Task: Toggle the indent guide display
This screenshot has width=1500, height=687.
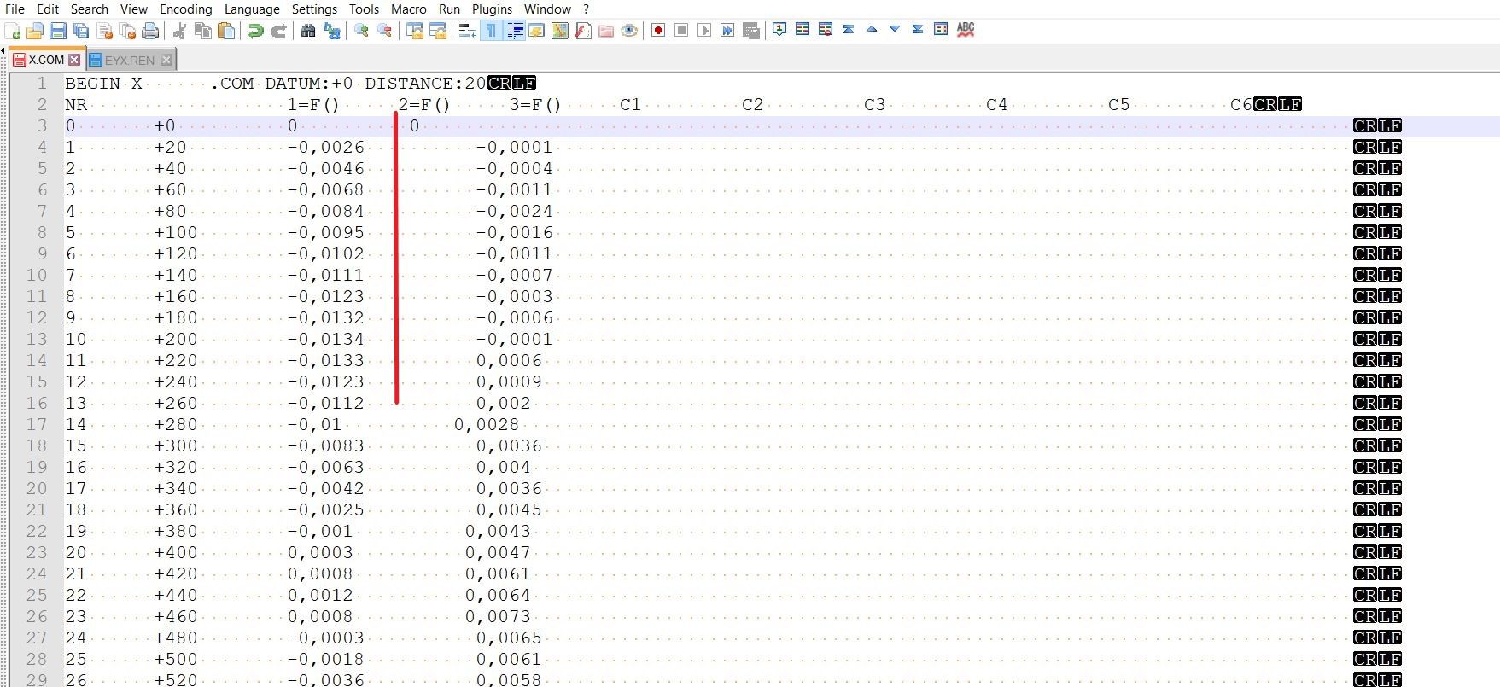Action: click(x=515, y=32)
